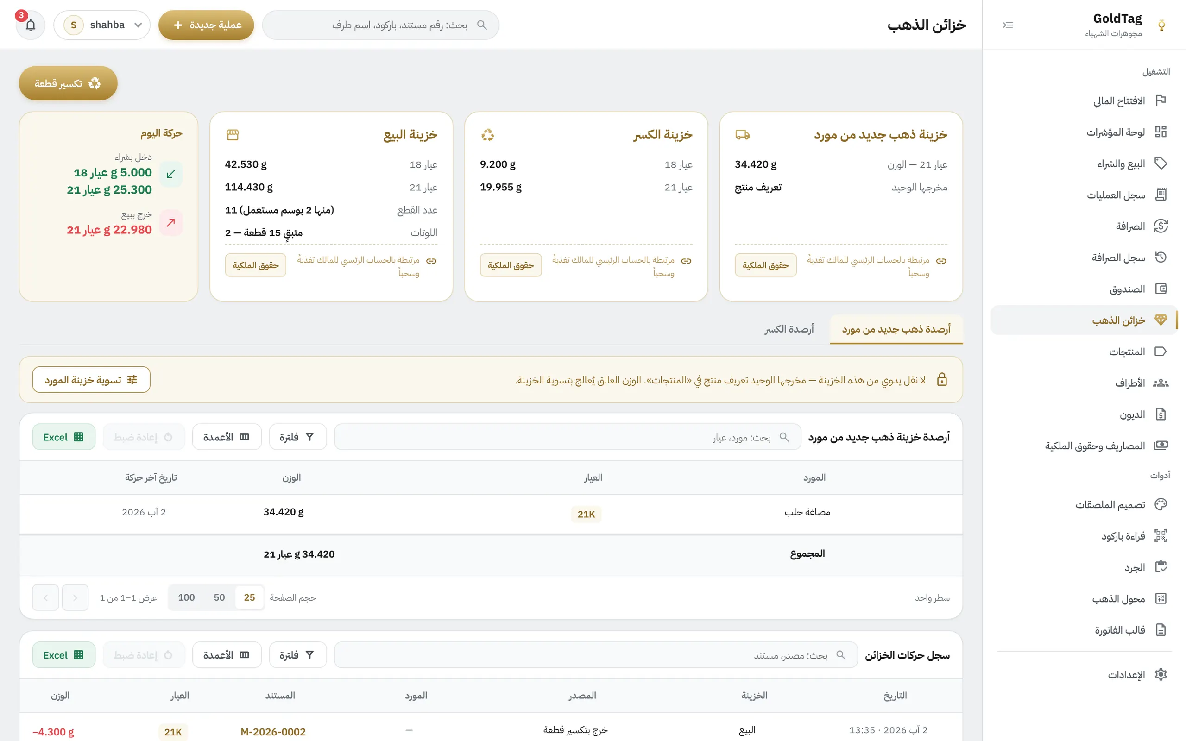Open محول الذهب converter

coord(1084,598)
